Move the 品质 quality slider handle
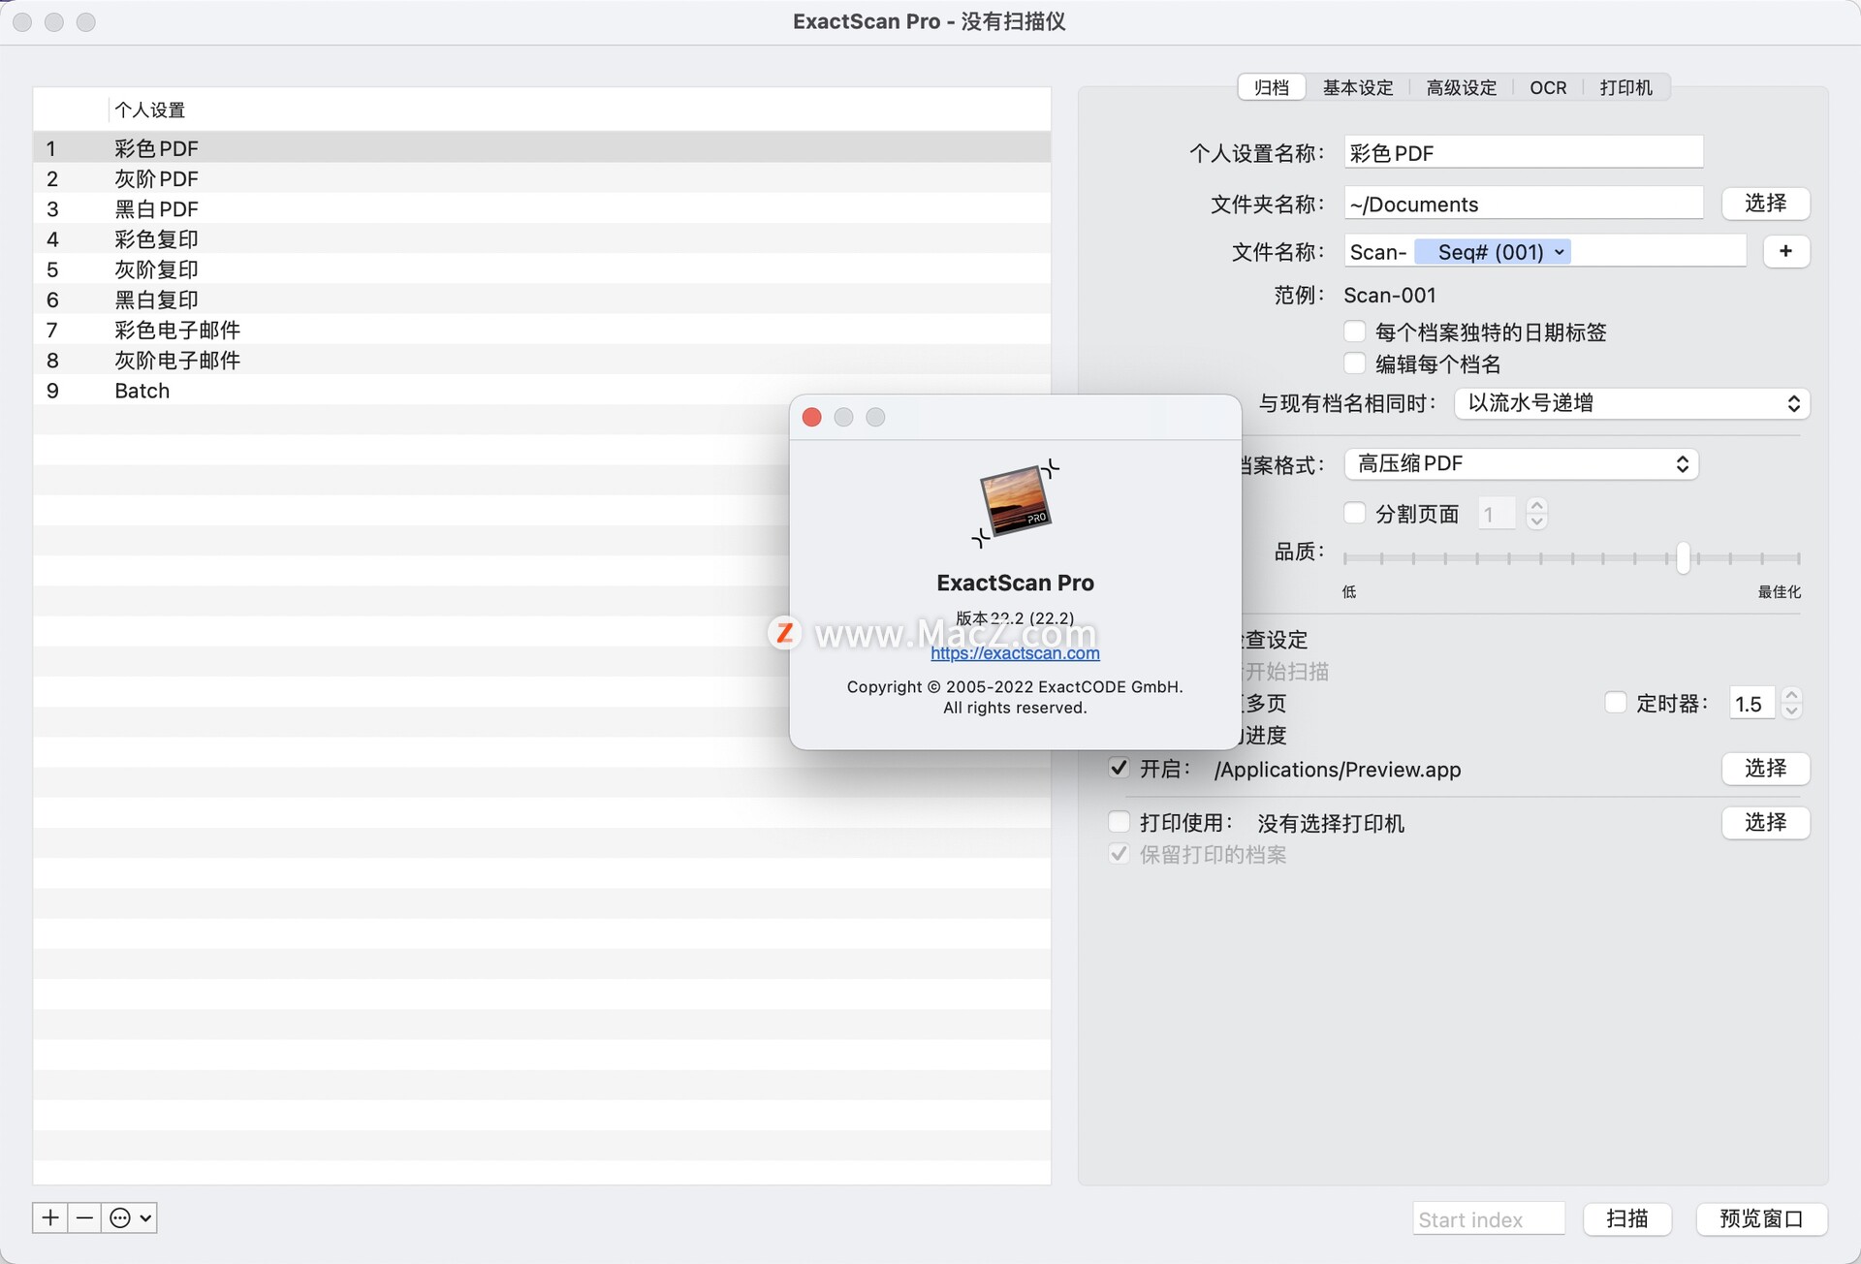Screen dimensions: 1861x1264 (x=1683, y=557)
